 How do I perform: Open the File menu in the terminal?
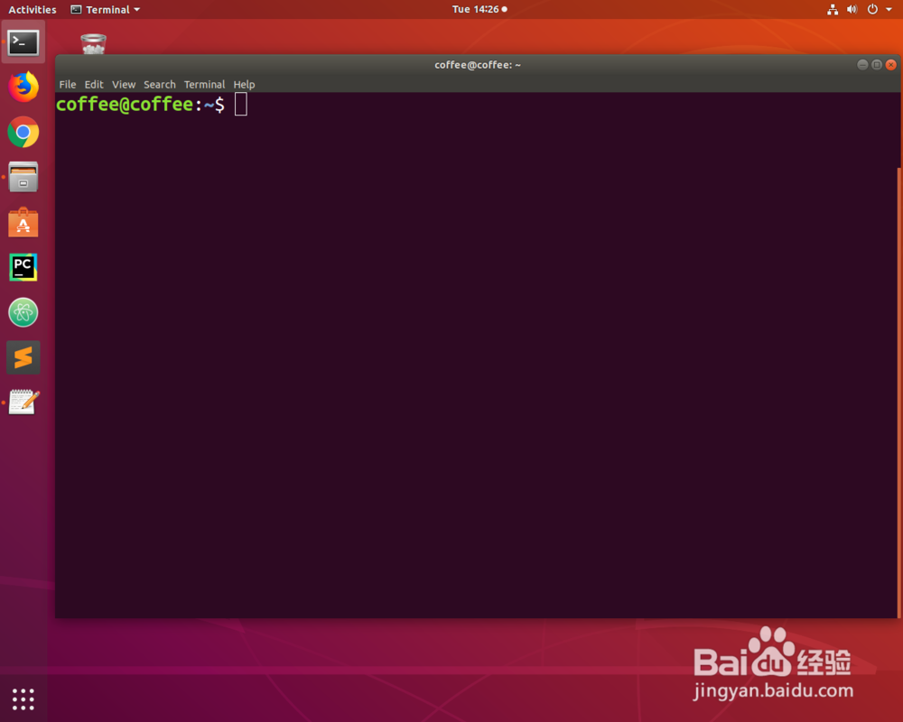[x=68, y=84]
